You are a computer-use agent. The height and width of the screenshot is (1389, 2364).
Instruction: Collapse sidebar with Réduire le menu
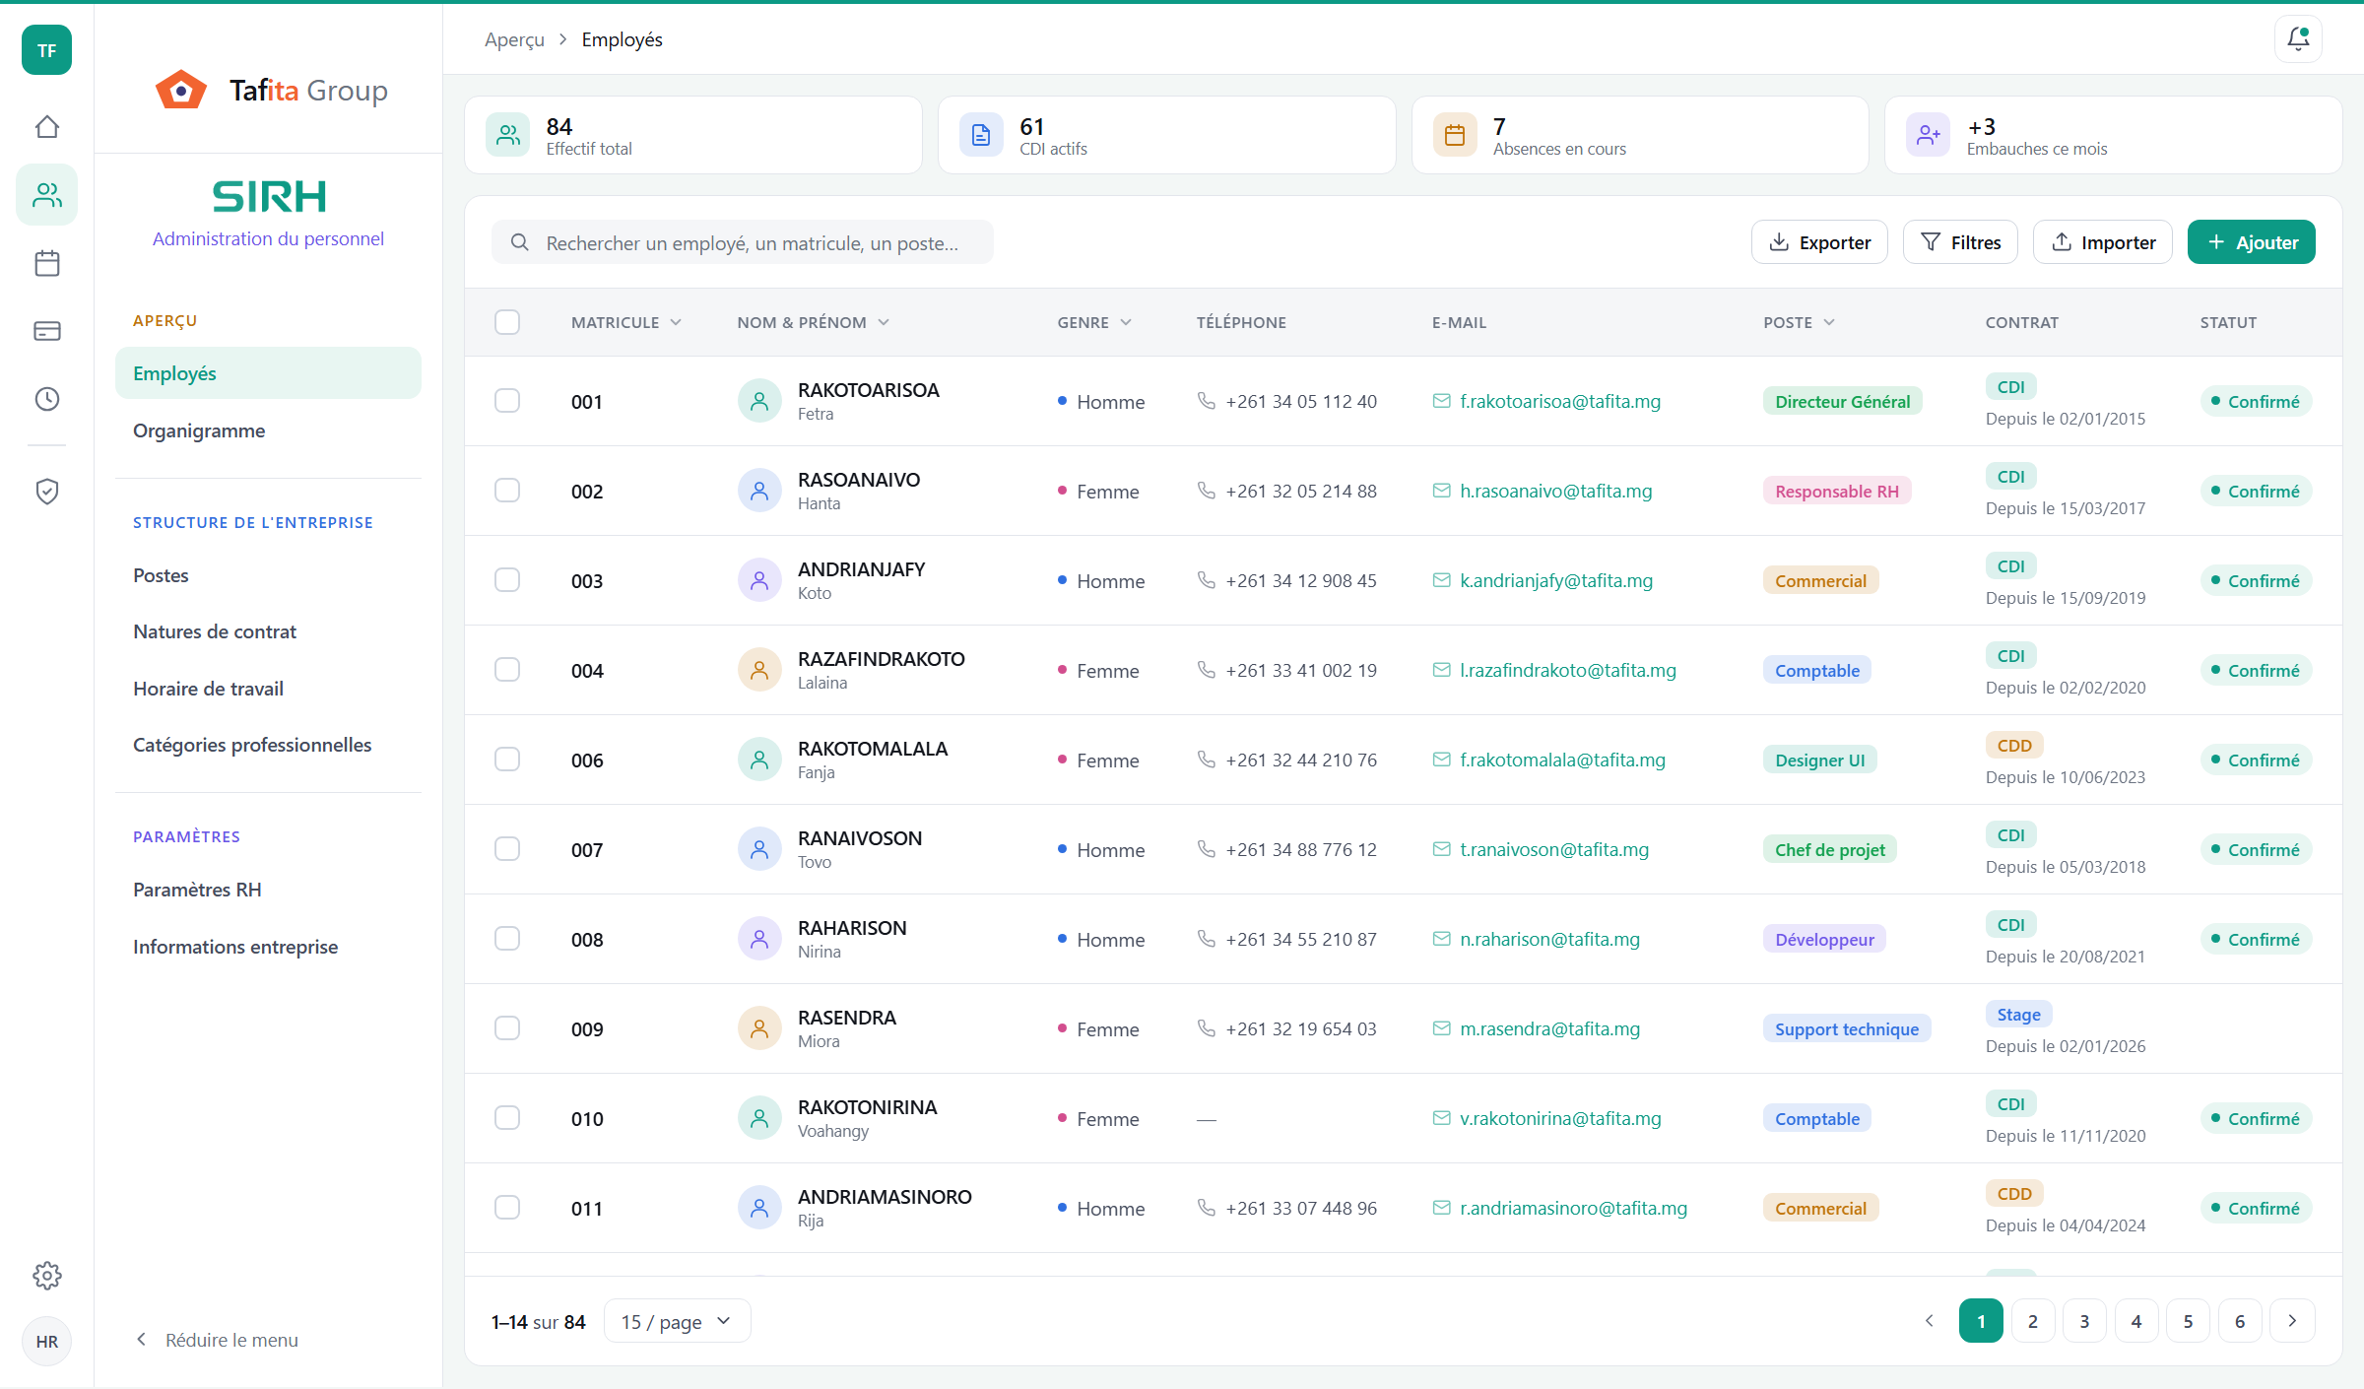coord(217,1340)
